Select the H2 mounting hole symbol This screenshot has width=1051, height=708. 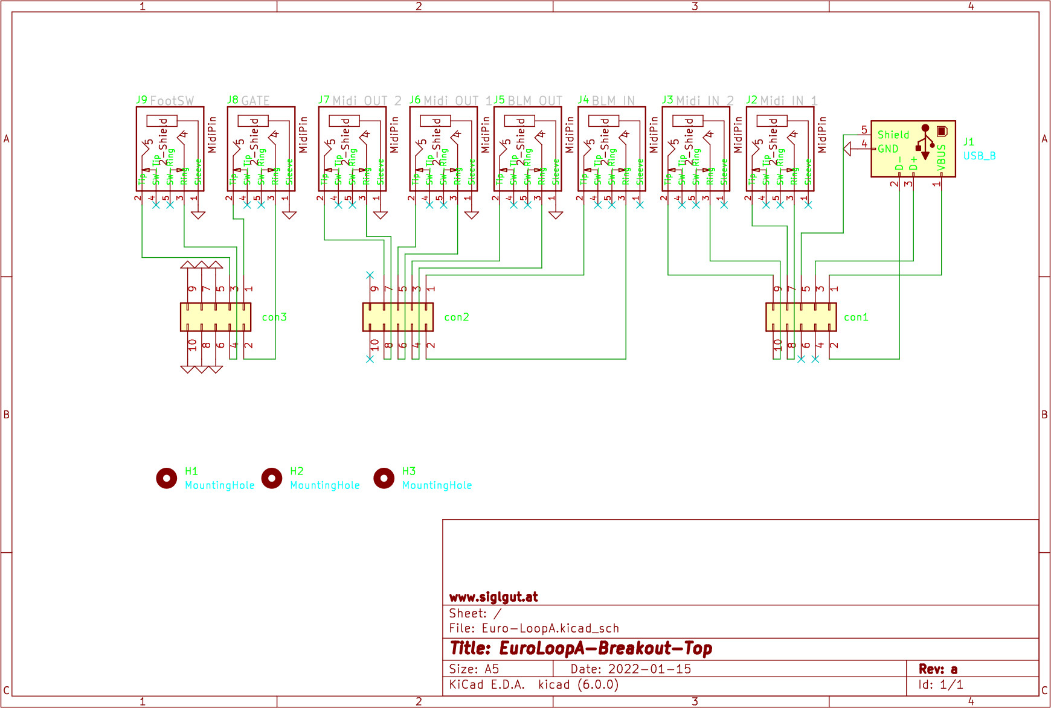[272, 478]
